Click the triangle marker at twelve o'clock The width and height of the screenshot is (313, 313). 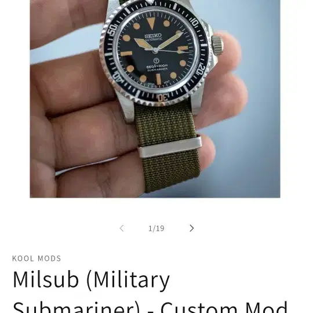point(151,23)
